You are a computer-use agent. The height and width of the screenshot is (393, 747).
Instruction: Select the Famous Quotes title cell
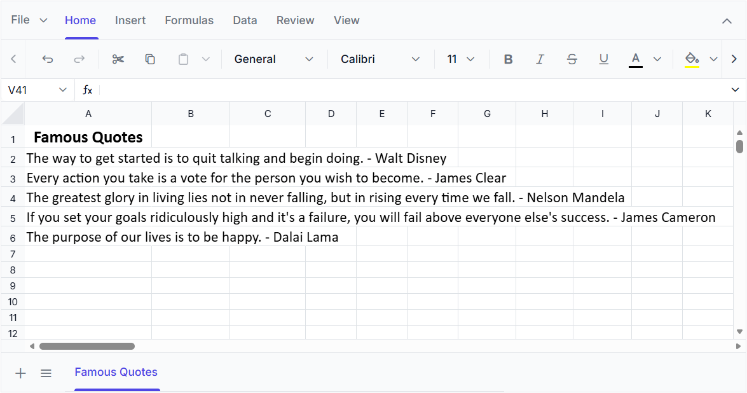pyautogui.click(x=88, y=137)
